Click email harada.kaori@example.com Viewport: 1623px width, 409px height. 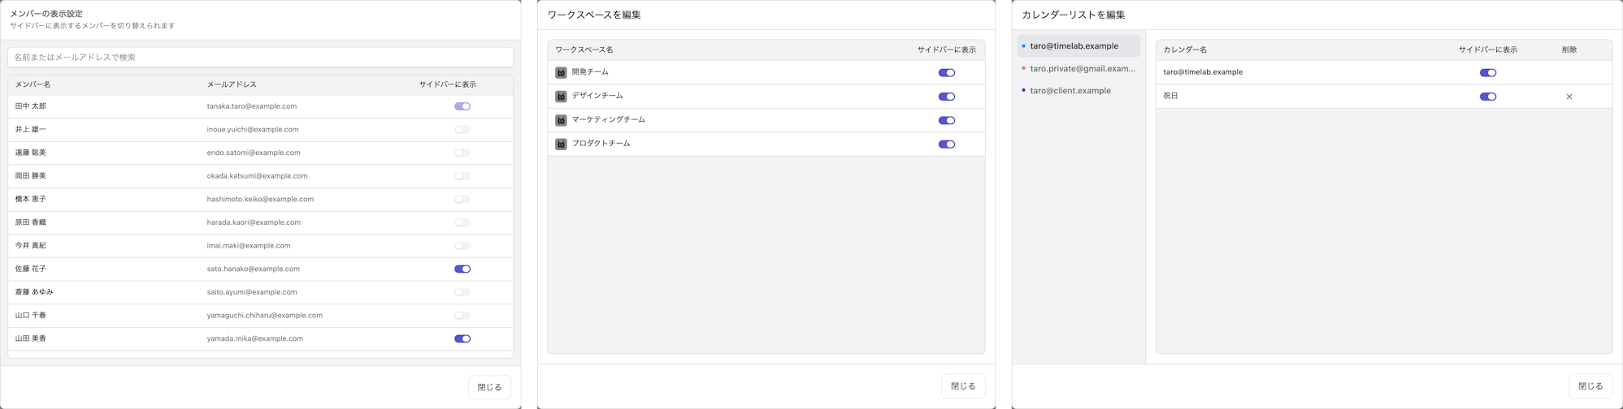click(254, 222)
